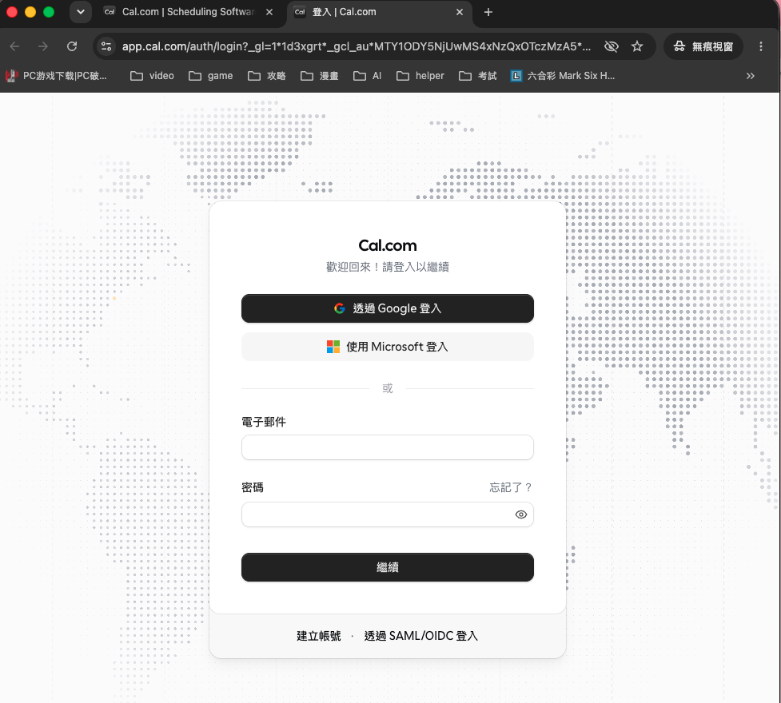
Task: Click the Microsoft logo icon in the button
Action: [333, 347]
